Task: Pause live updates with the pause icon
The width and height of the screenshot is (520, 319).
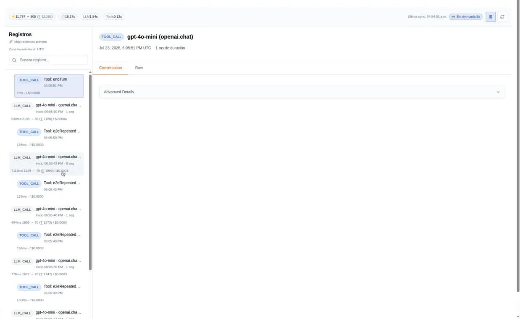Action: click(x=491, y=17)
